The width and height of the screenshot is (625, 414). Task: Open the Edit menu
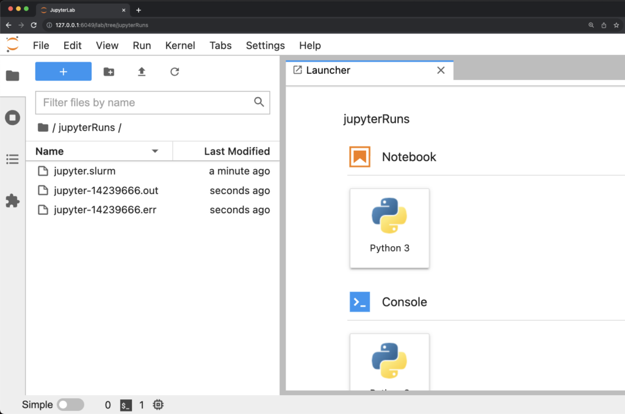pos(73,45)
